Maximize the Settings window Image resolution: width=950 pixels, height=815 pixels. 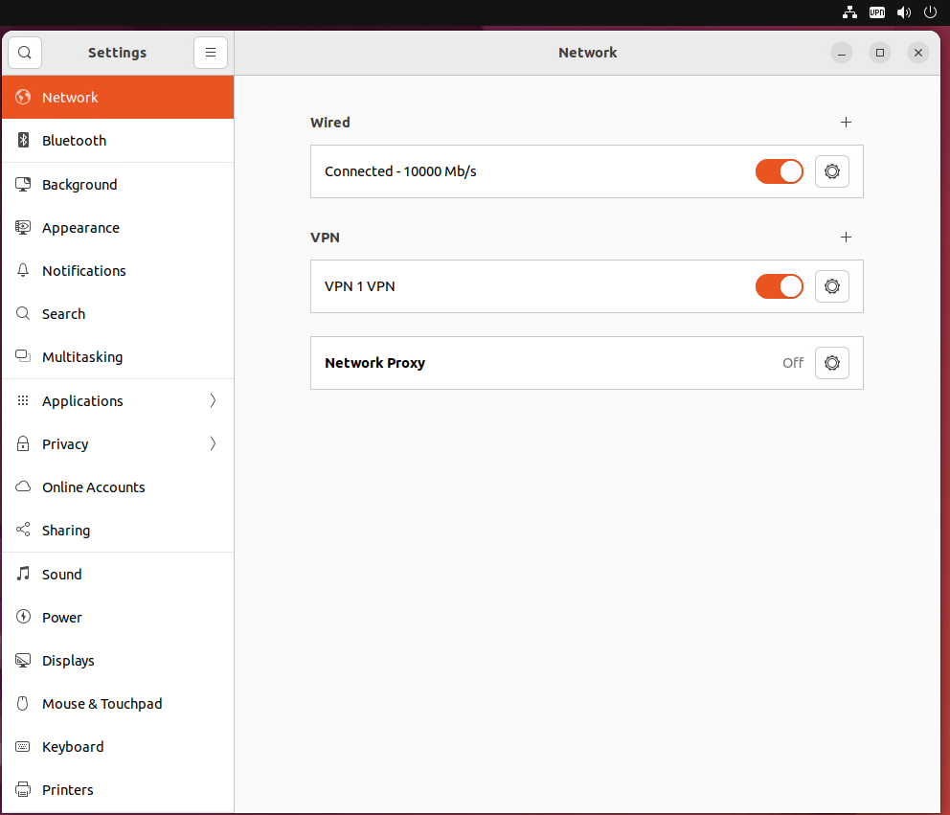[880, 53]
